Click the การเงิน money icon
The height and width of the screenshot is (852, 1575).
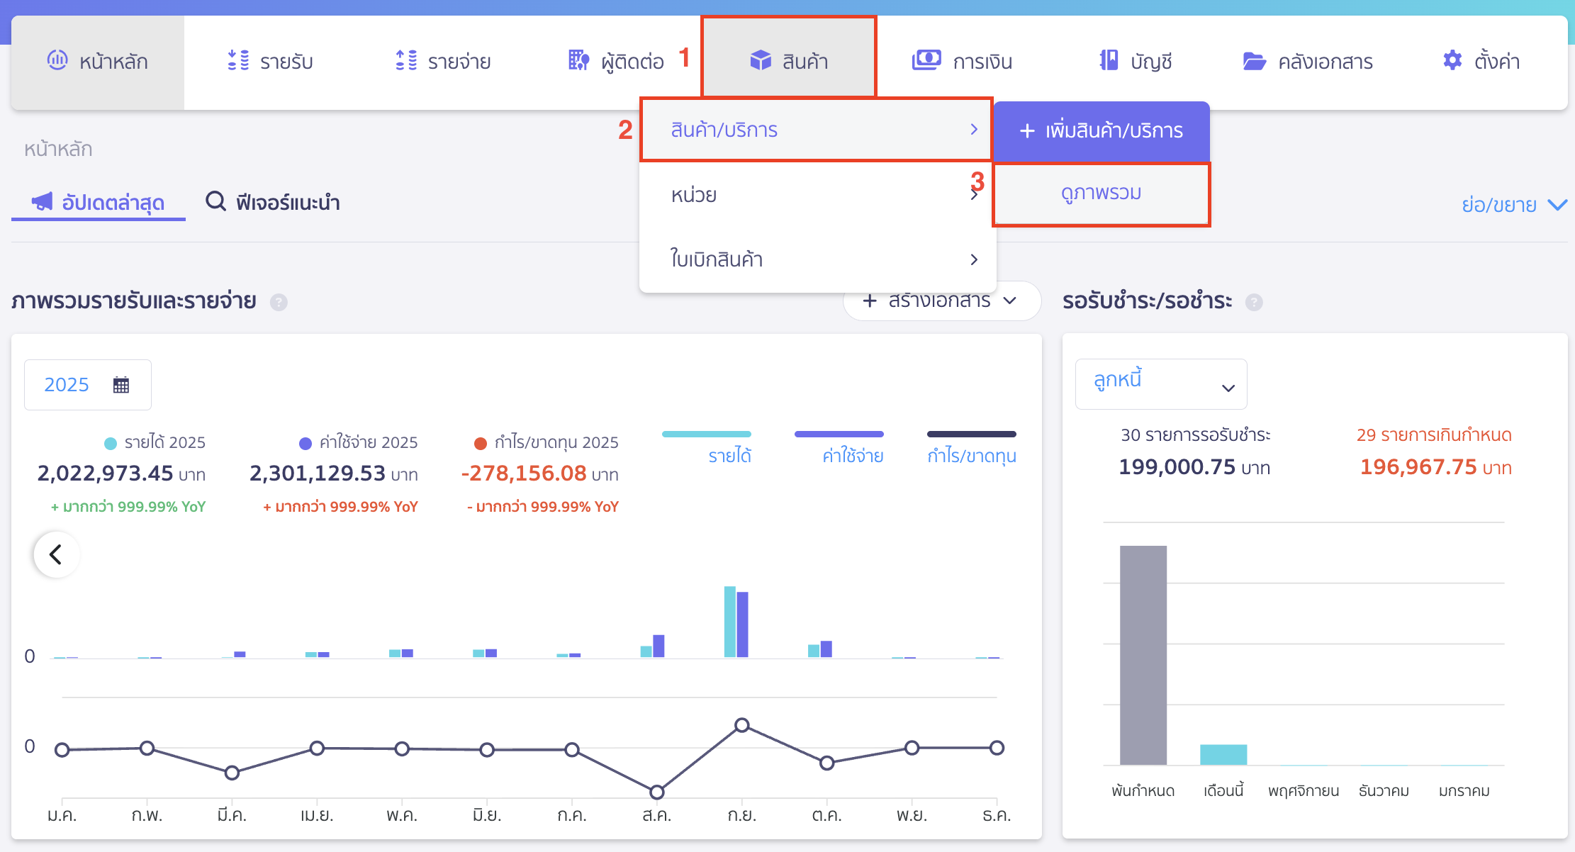point(926,61)
